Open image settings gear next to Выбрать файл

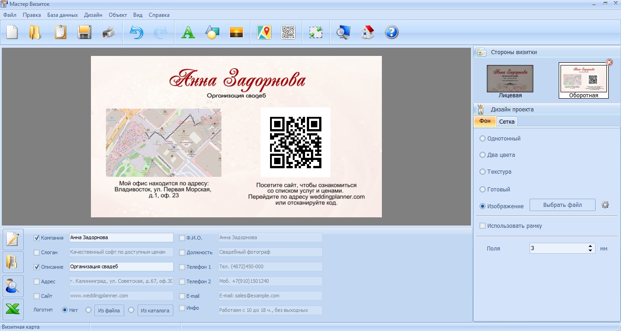coord(605,205)
